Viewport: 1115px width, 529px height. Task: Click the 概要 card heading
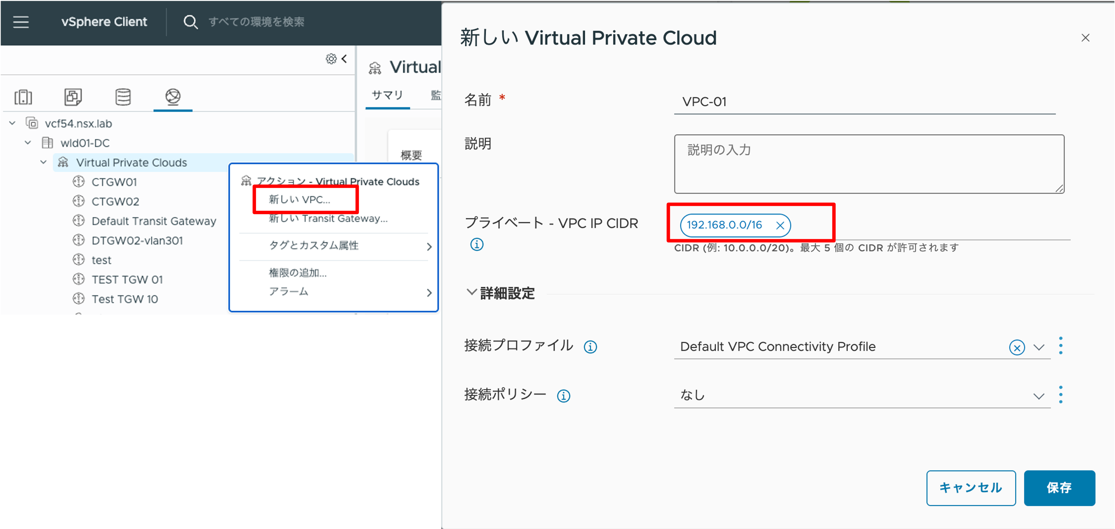coord(411,155)
